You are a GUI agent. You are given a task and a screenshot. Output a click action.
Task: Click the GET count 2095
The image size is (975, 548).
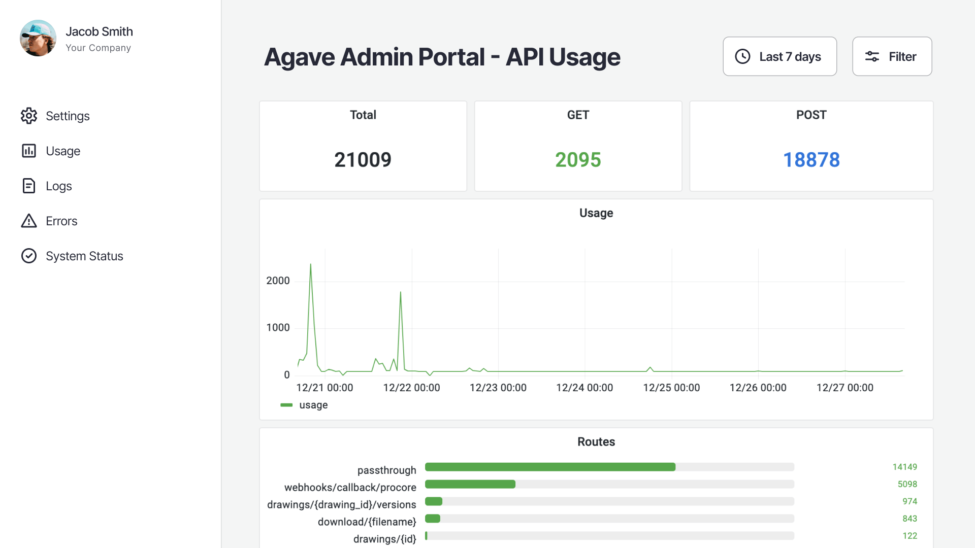(578, 160)
